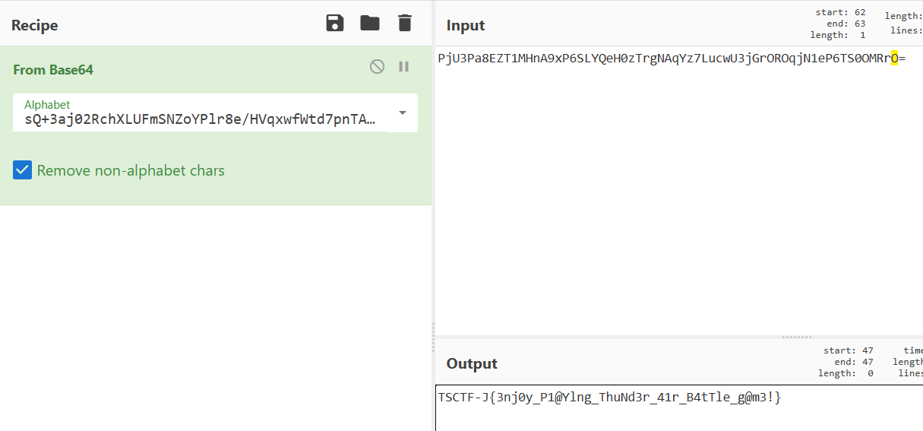
Task: Click the From Base64 operation title
Action: click(53, 69)
